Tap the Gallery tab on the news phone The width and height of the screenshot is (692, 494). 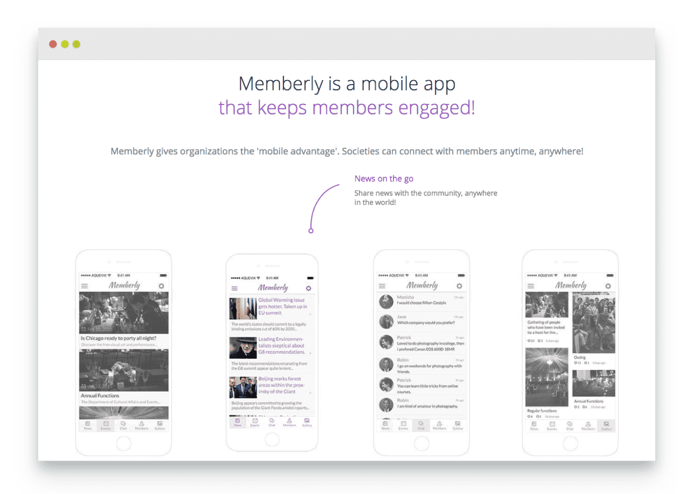point(307,422)
